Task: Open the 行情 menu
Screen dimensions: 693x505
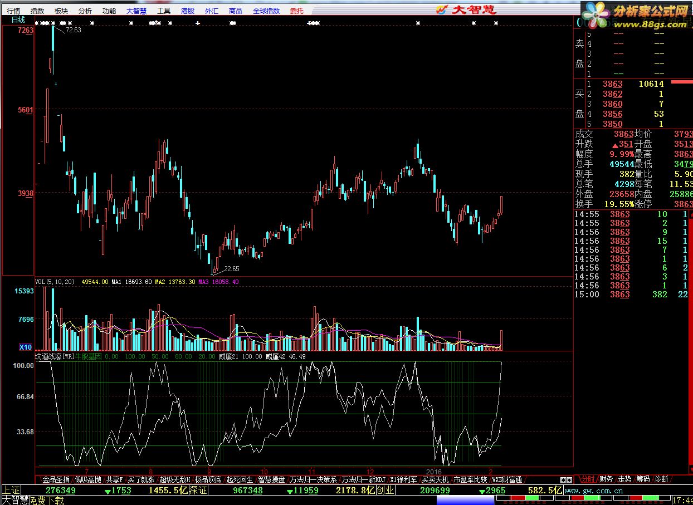Action: point(13,11)
